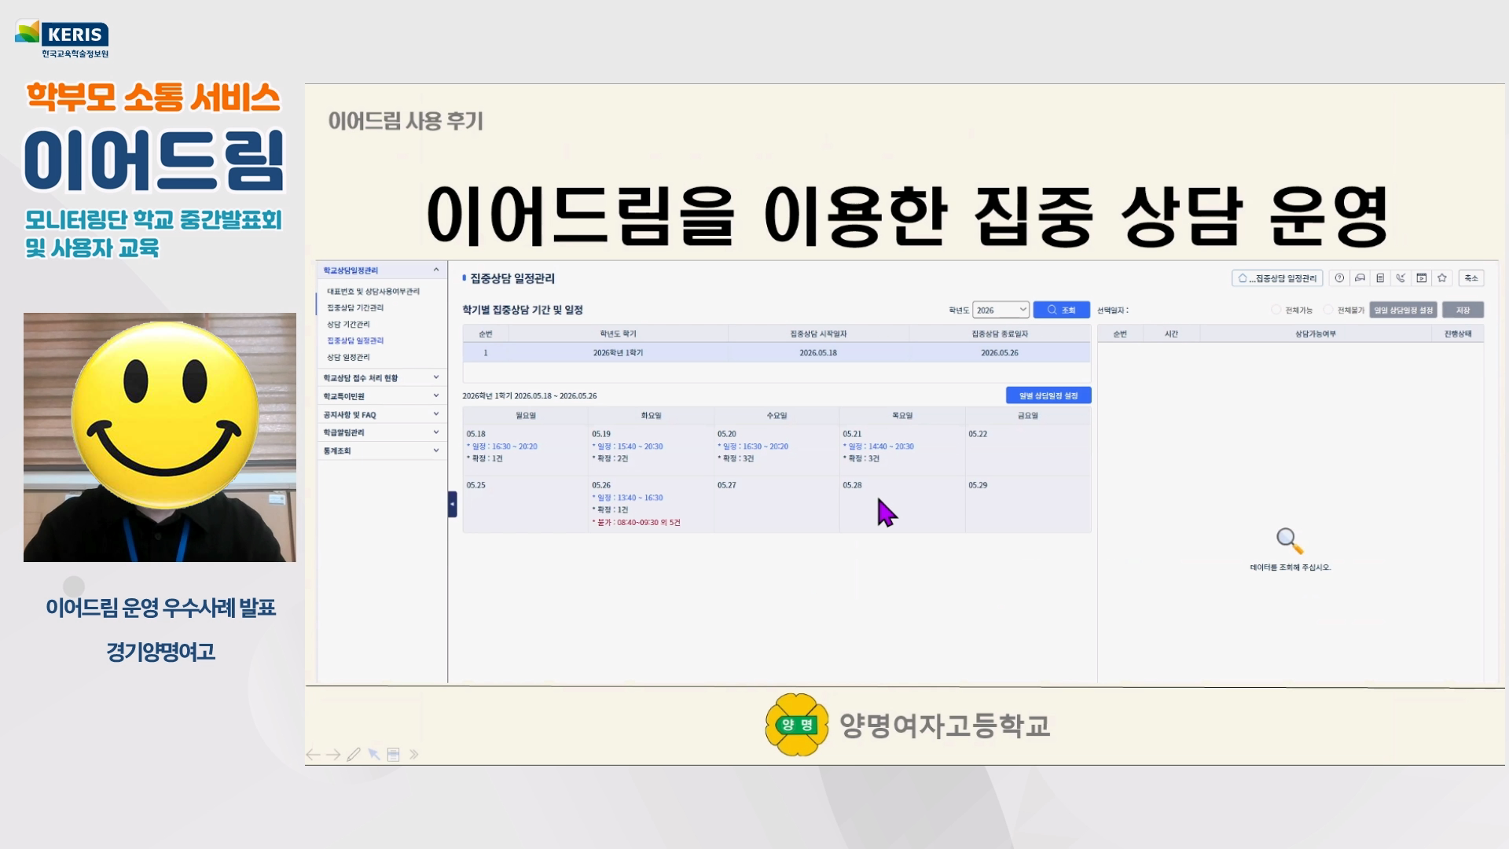Open 상담 기간관리 menu item

[x=348, y=325]
